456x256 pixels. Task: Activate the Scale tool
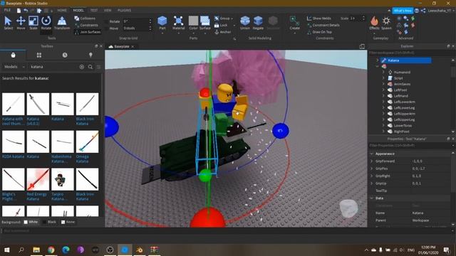[x=33, y=23]
